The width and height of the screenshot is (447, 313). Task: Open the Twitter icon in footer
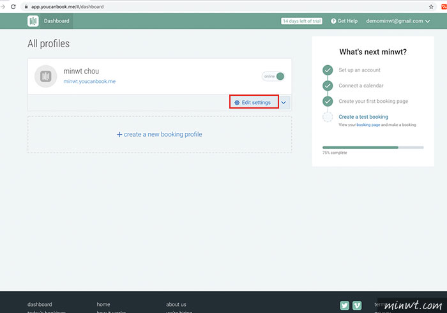pos(344,305)
